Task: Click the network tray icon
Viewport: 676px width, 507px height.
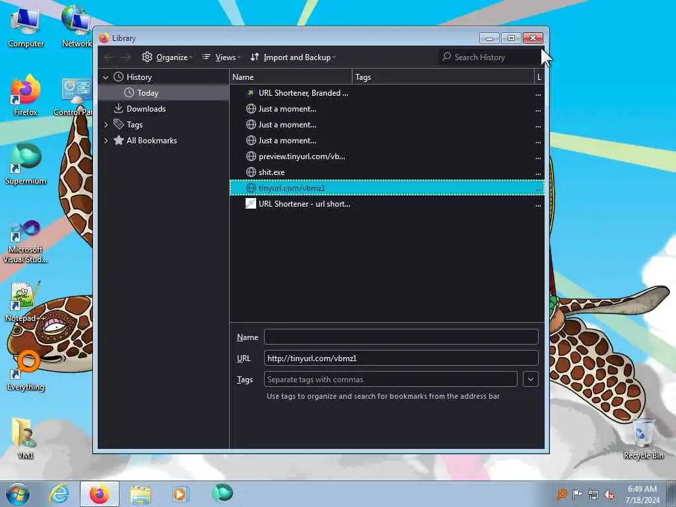Action: pos(593,495)
